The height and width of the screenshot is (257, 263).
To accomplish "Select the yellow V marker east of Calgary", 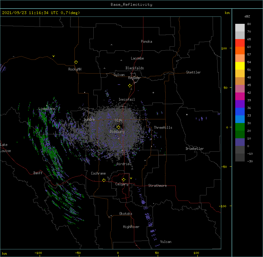I will pyautogui.click(x=131, y=178).
